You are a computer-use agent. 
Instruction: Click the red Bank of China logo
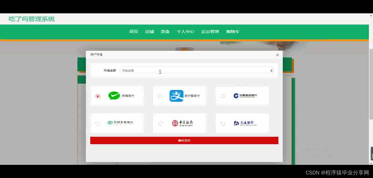(x=183, y=123)
